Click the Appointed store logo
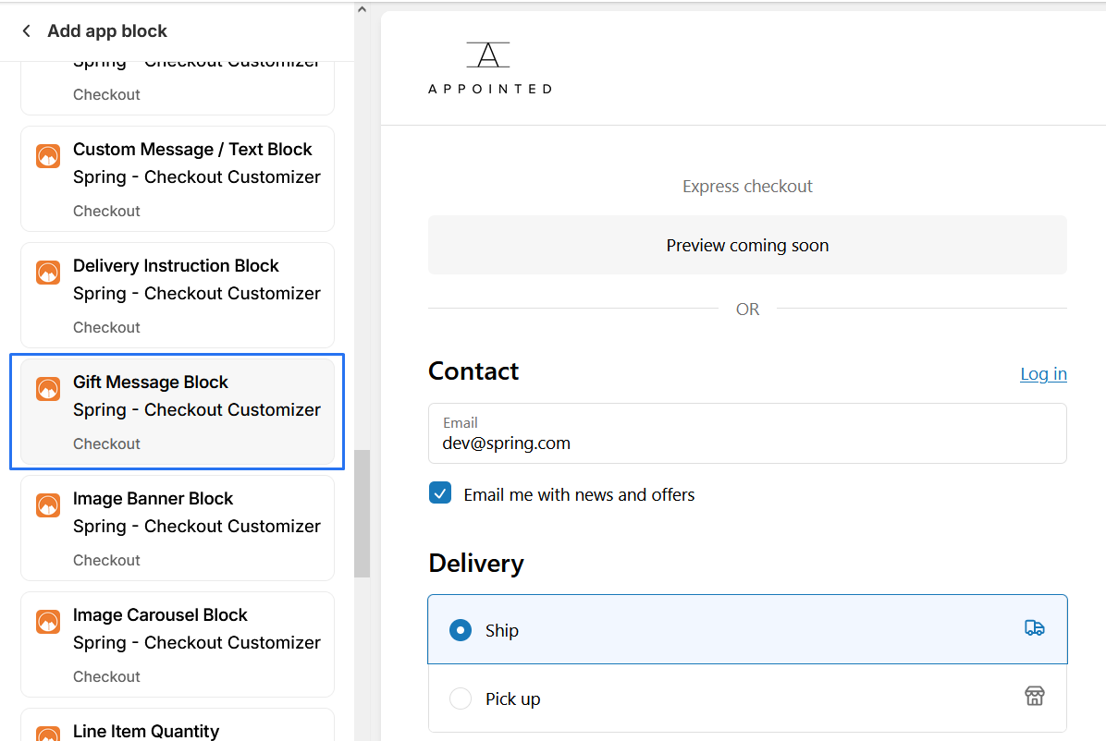The image size is (1106, 741). (489, 67)
